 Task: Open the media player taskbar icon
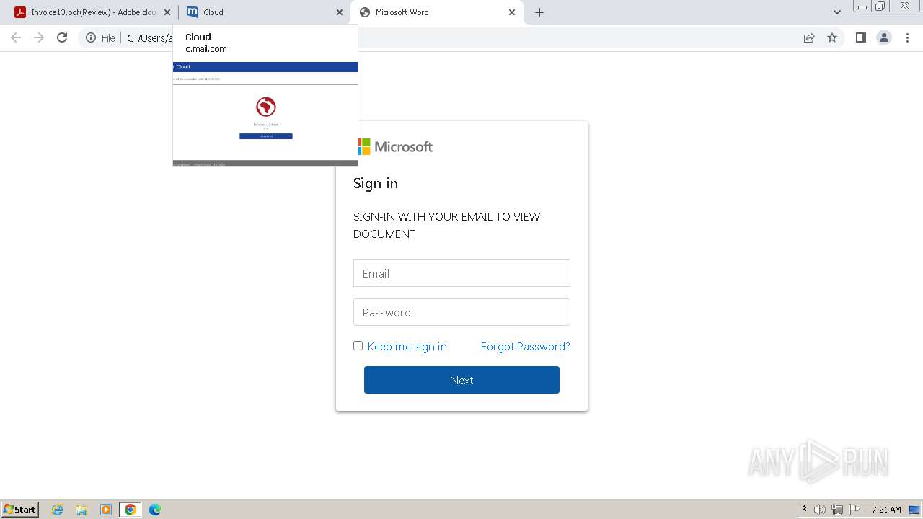tap(106, 510)
